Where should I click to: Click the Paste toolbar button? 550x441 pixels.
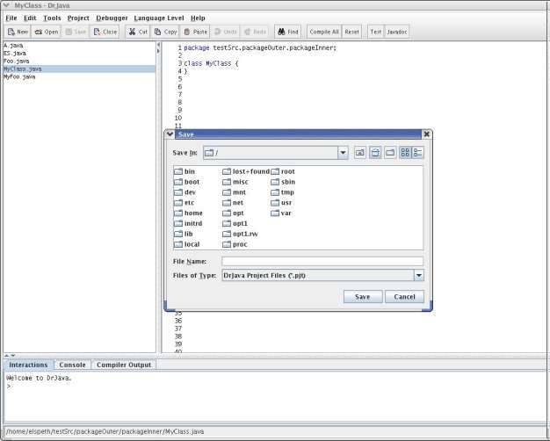[195, 32]
